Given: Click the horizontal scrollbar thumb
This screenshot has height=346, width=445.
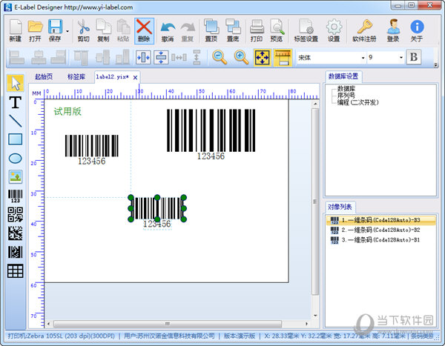Looking at the screenshot, I should click(168, 324).
